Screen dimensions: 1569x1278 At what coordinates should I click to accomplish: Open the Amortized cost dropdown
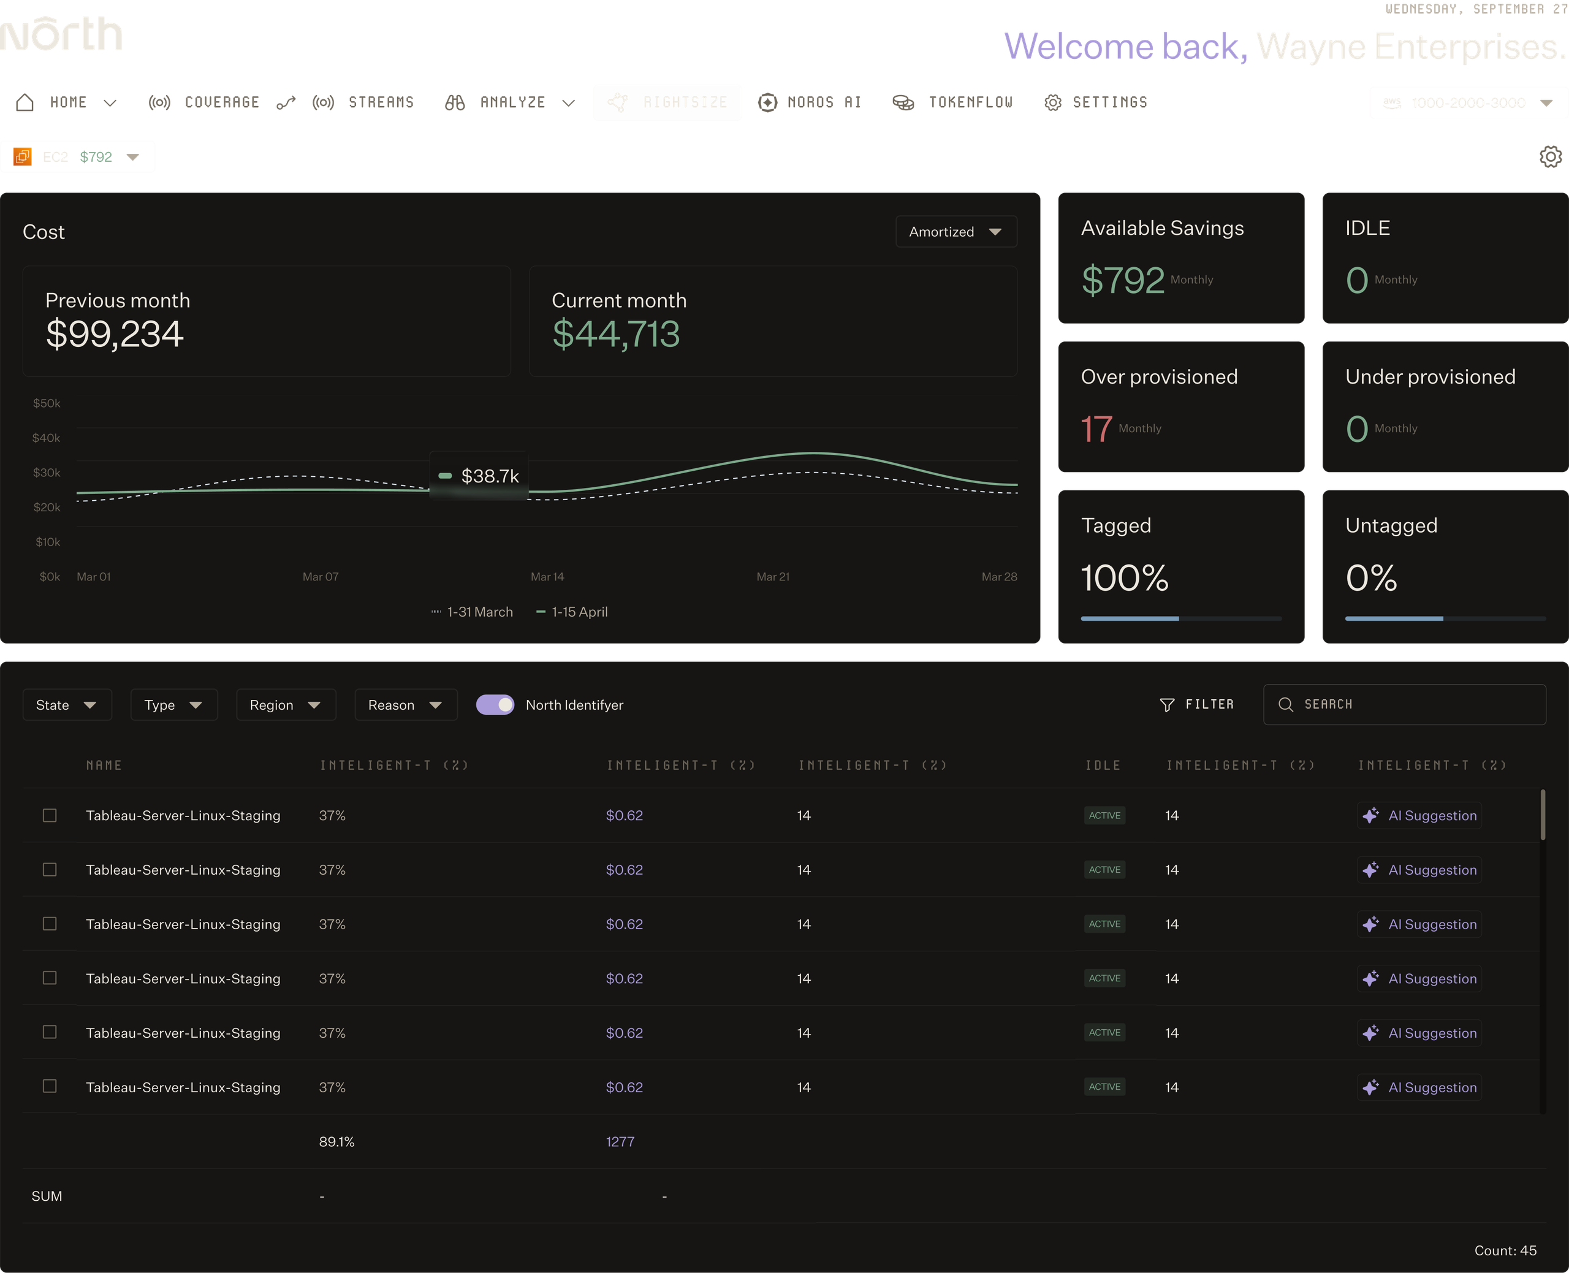956,231
